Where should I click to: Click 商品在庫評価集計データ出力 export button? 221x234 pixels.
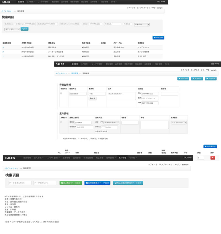[128, 183]
